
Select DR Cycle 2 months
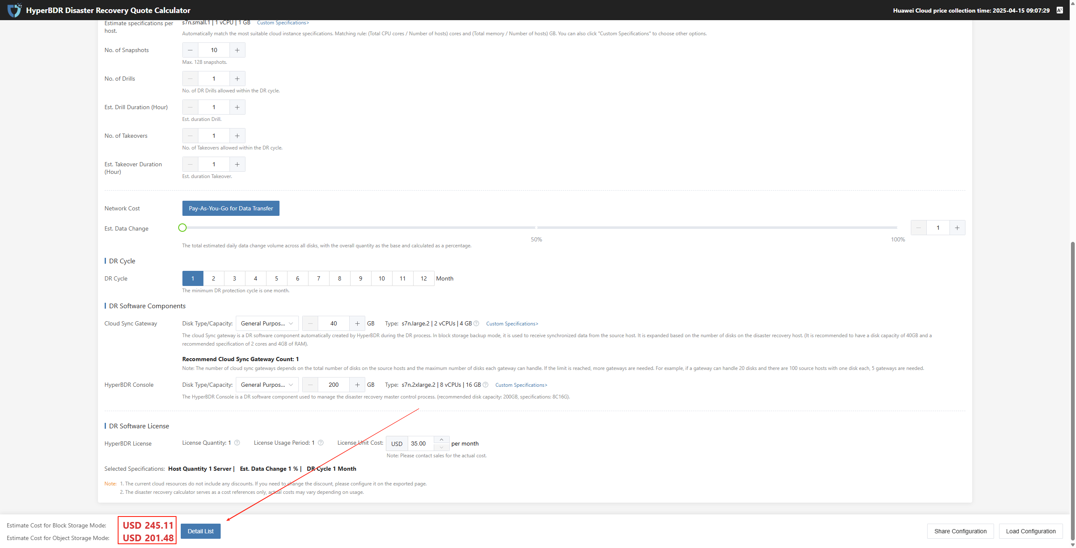pos(214,278)
